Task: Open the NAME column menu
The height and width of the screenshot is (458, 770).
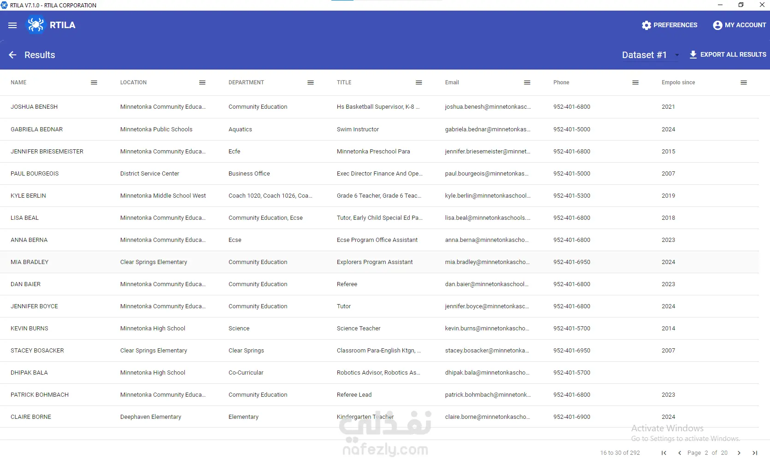Action: (94, 82)
